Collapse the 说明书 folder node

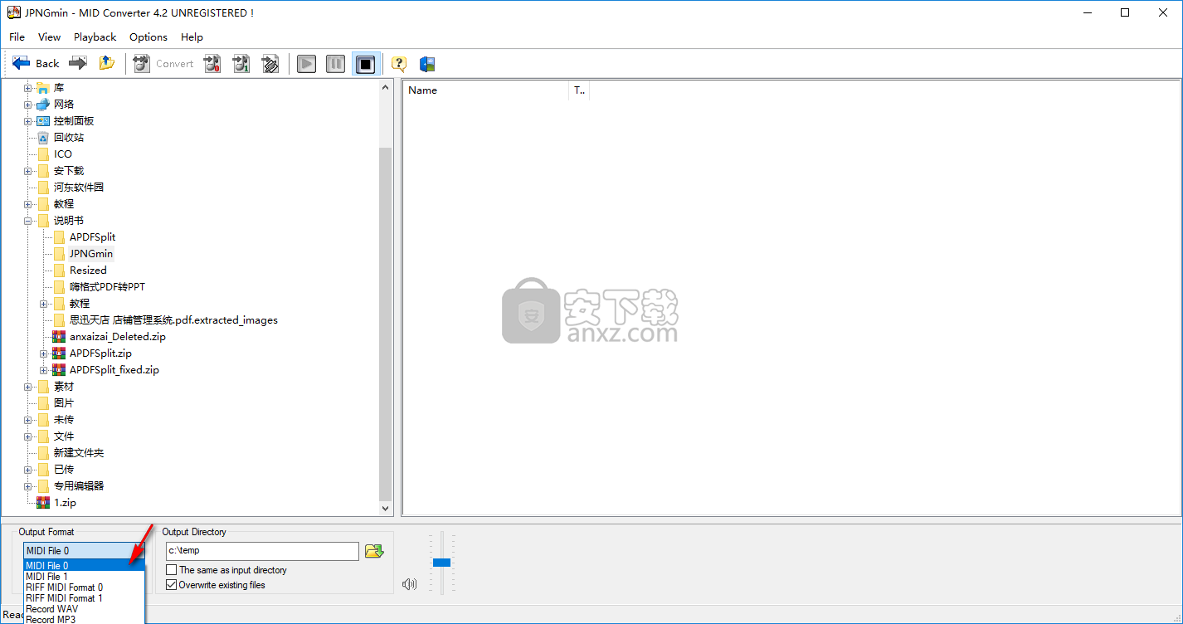coord(27,221)
